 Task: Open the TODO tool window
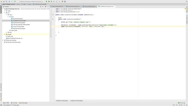pyautogui.click(x=6, y=103)
